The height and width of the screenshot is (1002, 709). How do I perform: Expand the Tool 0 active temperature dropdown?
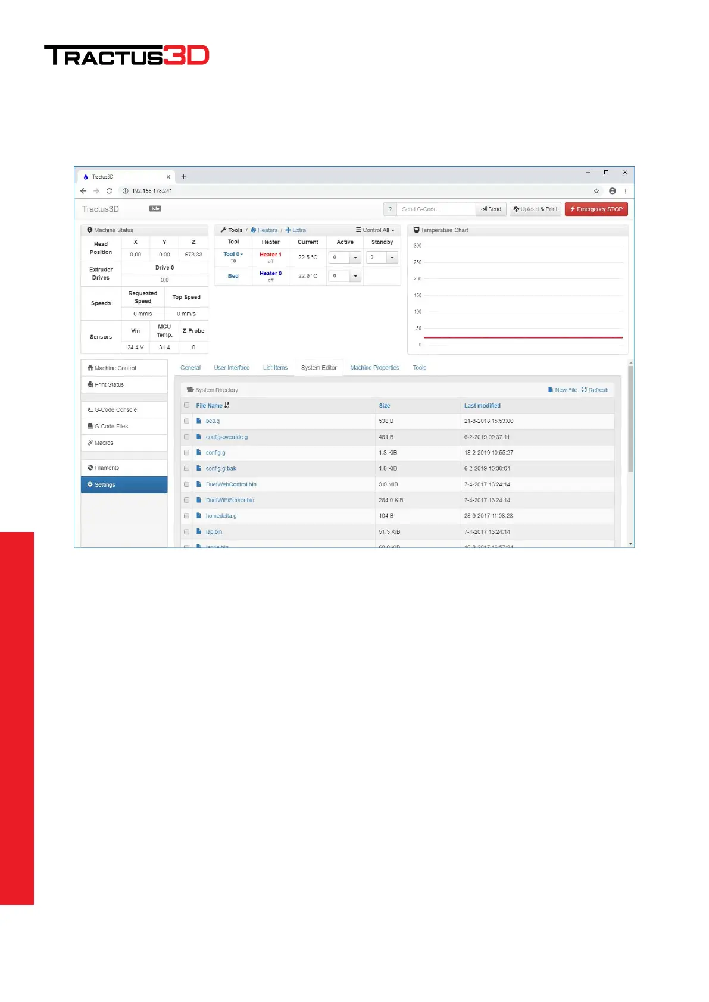click(355, 258)
